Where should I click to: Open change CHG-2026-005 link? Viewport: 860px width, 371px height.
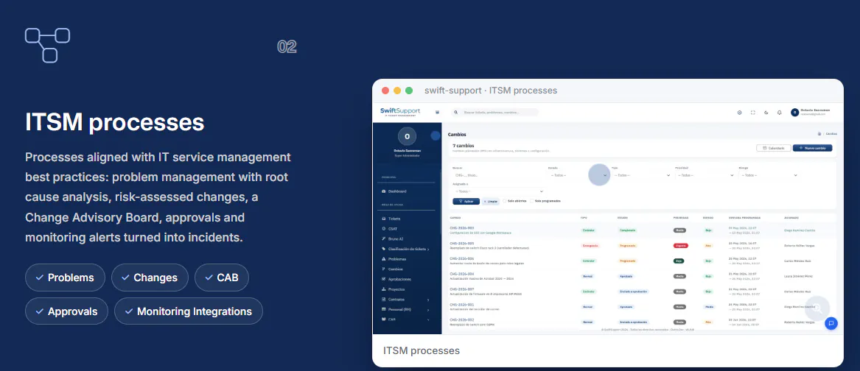click(x=462, y=243)
